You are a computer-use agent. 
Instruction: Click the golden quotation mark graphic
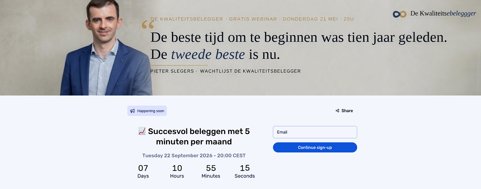click(148, 25)
